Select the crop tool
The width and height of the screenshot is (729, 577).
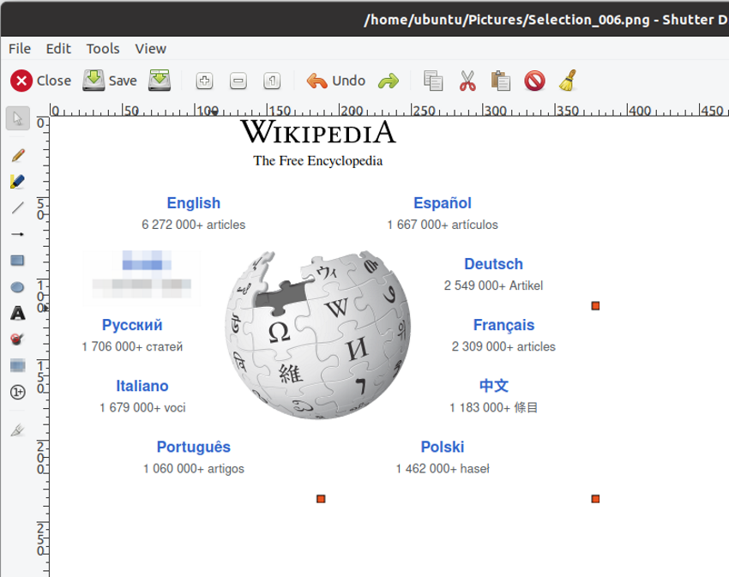coord(18,430)
